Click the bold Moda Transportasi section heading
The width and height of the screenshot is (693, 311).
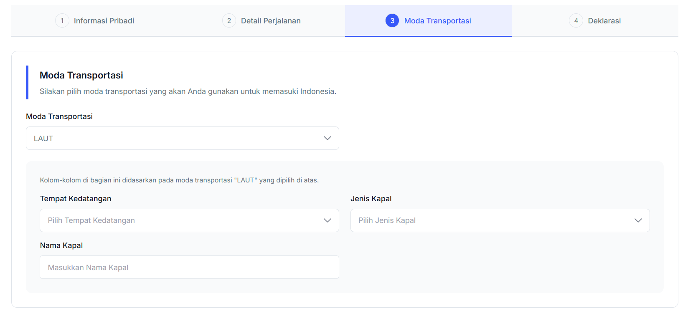click(x=81, y=75)
